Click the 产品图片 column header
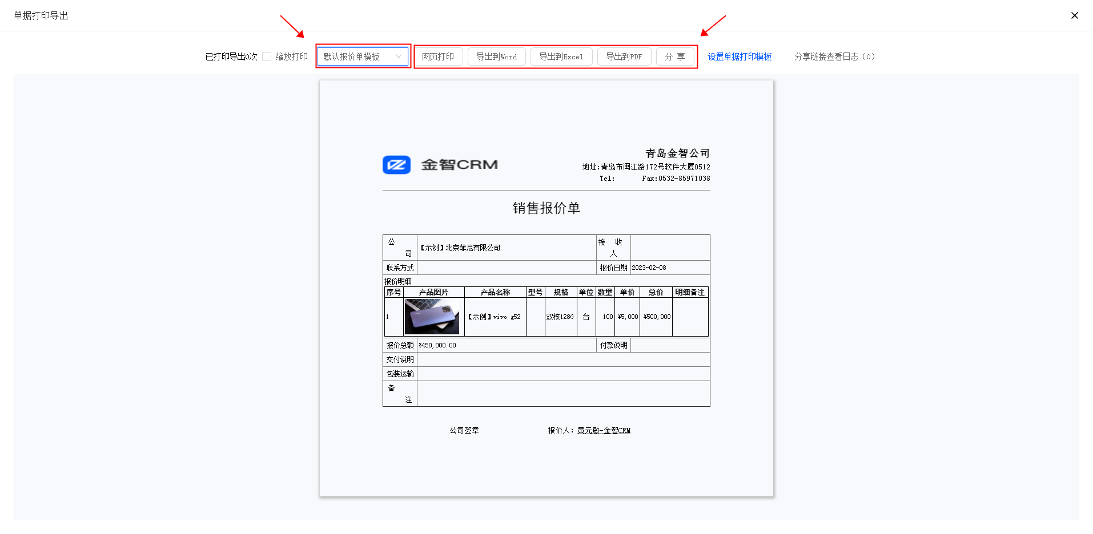The image size is (1093, 534). (x=433, y=292)
